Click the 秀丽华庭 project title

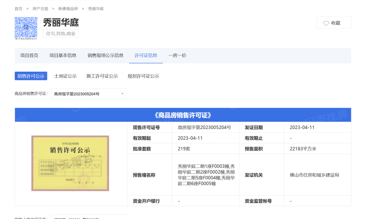coord(61,23)
